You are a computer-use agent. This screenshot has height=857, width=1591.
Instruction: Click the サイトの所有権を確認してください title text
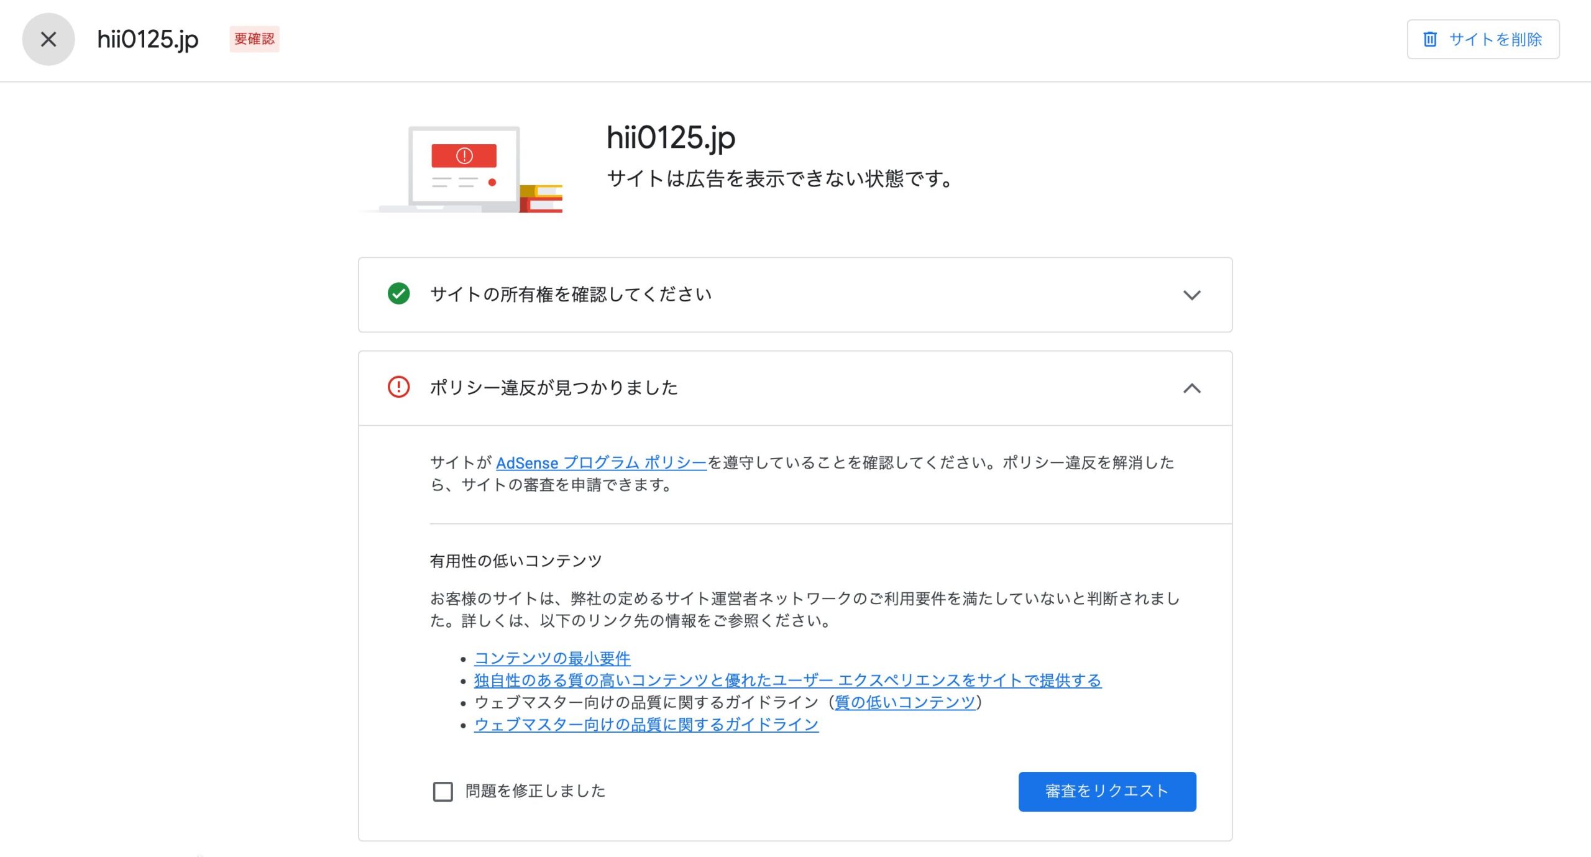[571, 295]
